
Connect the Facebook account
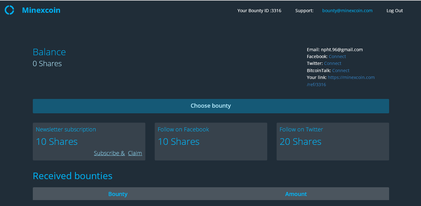pyautogui.click(x=337, y=56)
